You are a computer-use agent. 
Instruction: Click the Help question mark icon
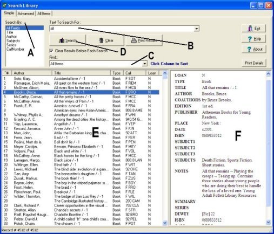(x=250, y=39)
